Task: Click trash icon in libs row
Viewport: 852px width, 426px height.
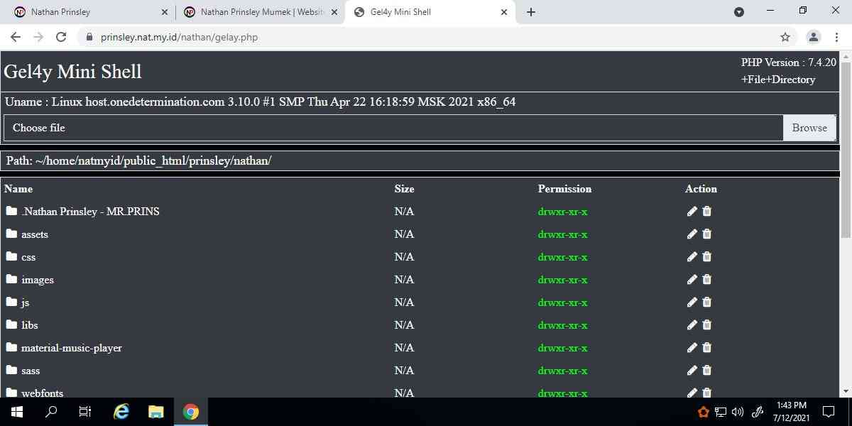Action: point(706,324)
